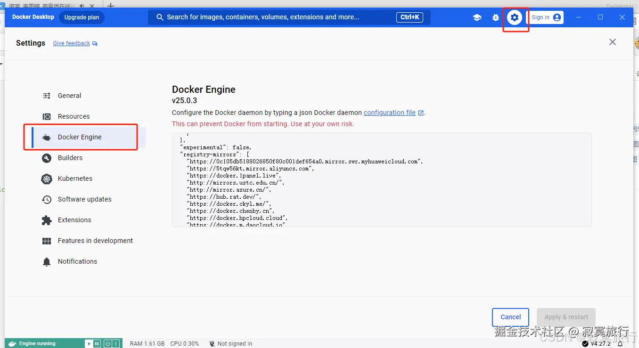Open the Software updates section

click(x=46, y=199)
